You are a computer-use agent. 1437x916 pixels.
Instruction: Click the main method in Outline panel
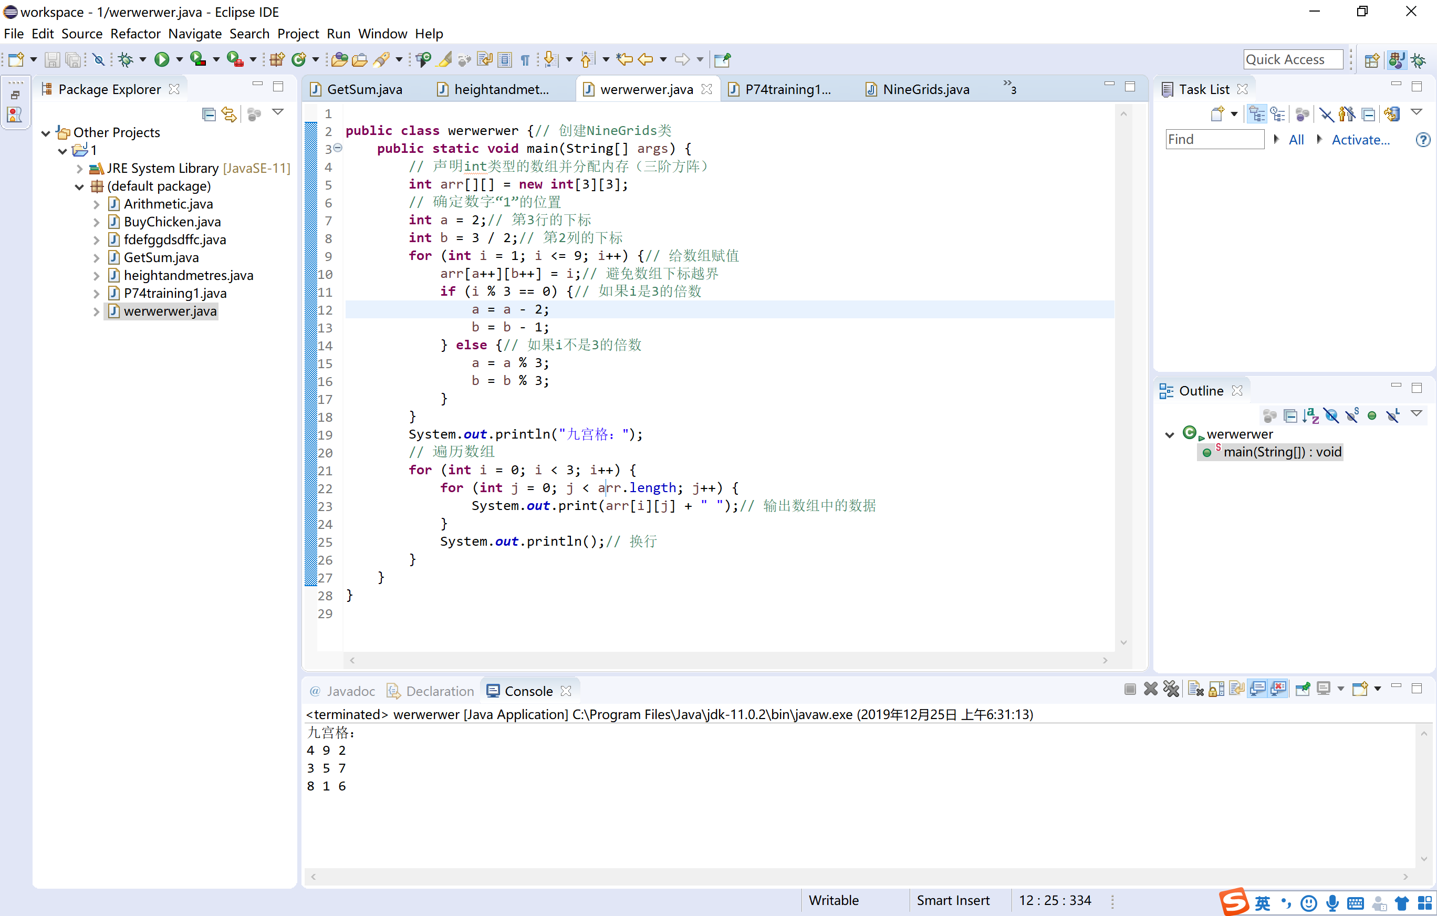(1282, 451)
